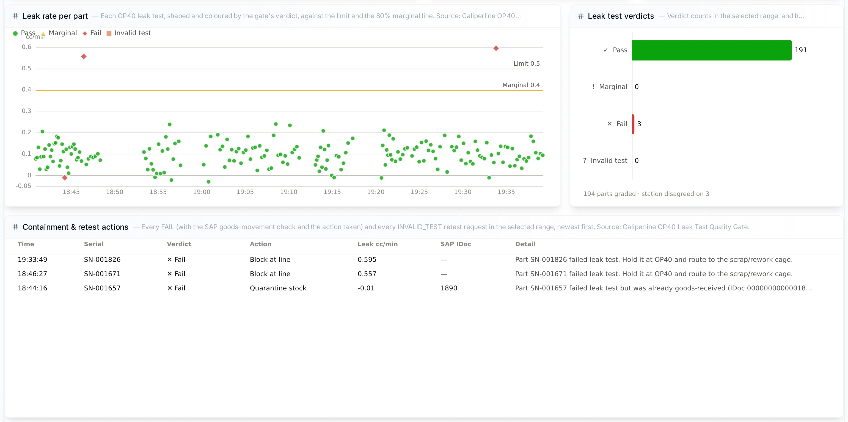Click the Limit 0.5 line label
The height and width of the screenshot is (422, 848).
(526, 64)
